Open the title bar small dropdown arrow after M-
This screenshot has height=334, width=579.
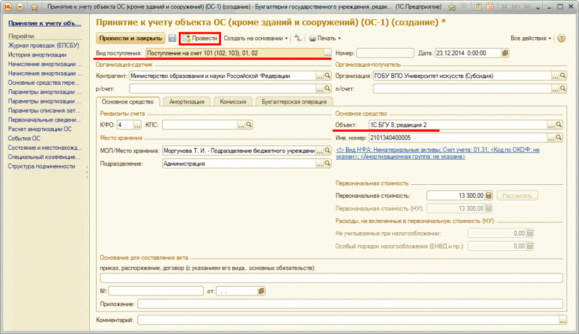[538, 7]
